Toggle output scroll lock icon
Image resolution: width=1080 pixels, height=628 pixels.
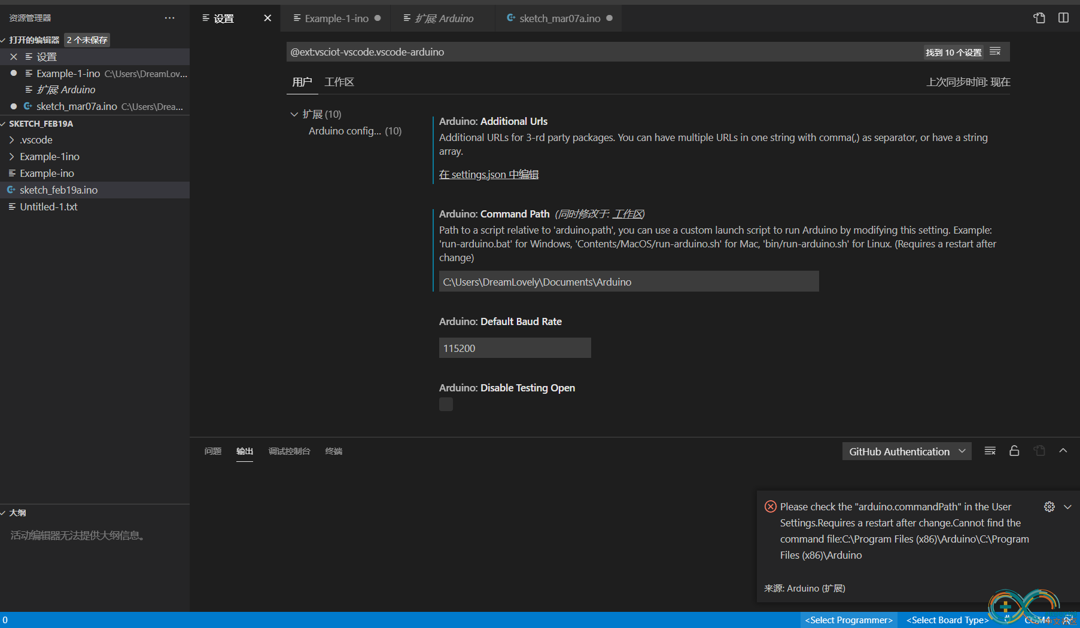pos(1014,451)
